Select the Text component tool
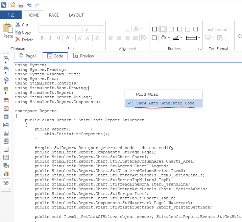This screenshot has width=242, height=222. [x=6, y=125]
